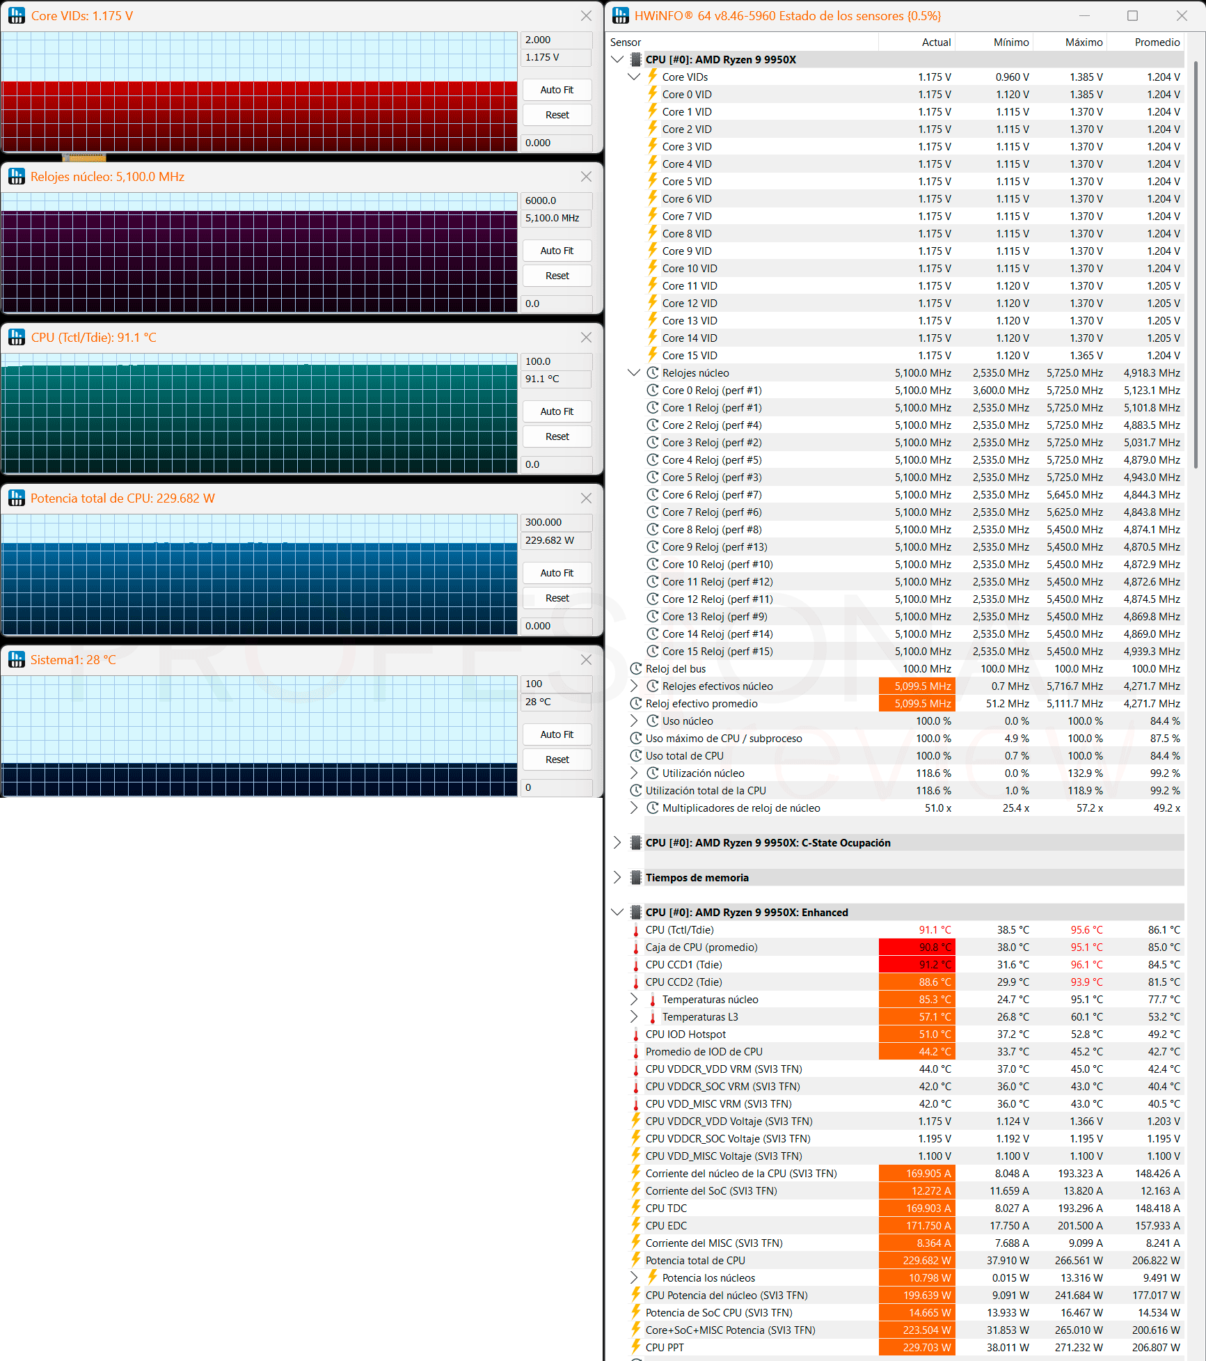This screenshot has height=1361, width=1206.
Task: Click the 300.000 max value field in power graph
Action: (557, 522)
